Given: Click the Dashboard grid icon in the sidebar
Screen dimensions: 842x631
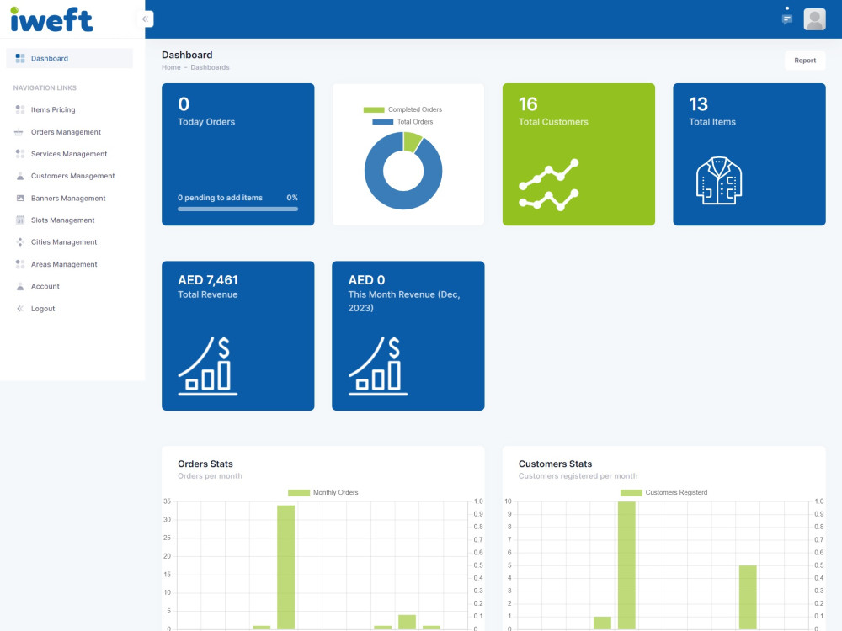Looking at the screenshot, I should (20, 59).
